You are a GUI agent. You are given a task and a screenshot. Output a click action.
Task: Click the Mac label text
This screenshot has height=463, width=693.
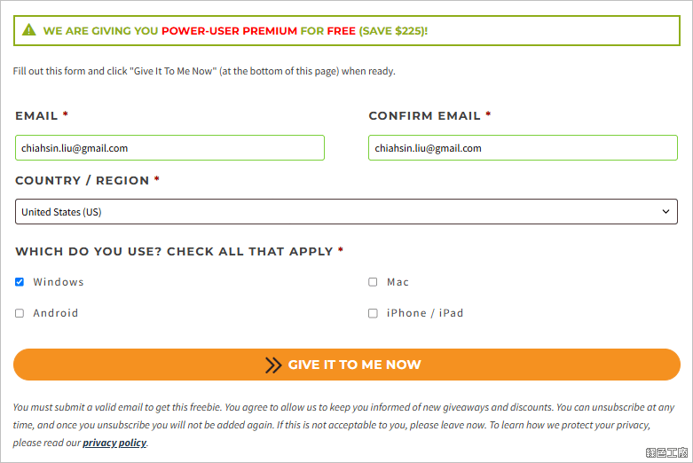pos(398,282)
